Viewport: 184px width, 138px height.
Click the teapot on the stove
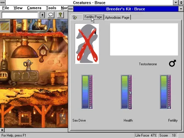(28, 65)
